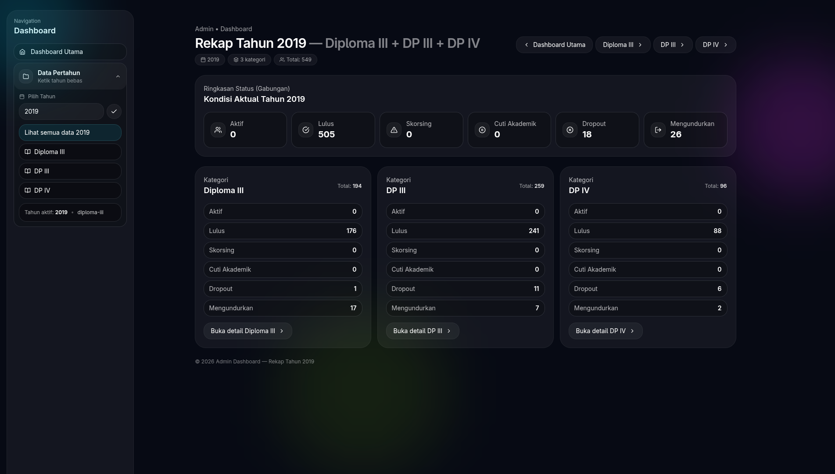Image resolution: width=835 pixels, height=474 pixels.
Task: Click the calendar icon next to Pilih Tahun
Action: click(22, 97)
